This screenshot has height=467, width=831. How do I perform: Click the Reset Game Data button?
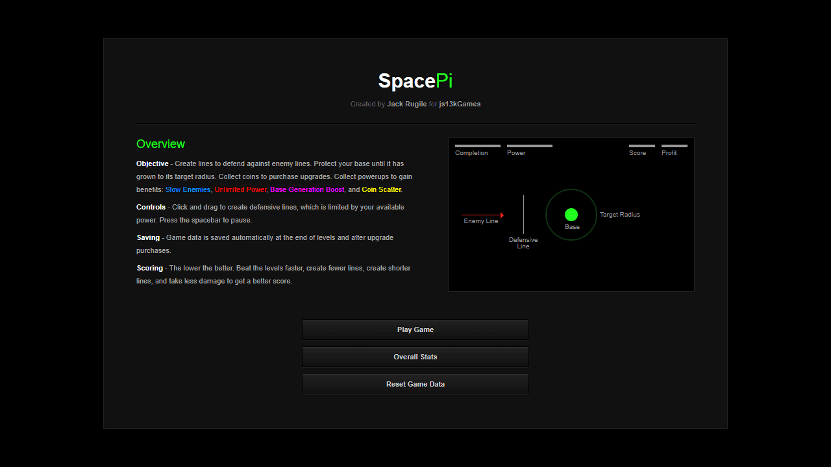[x=415, y=384]
